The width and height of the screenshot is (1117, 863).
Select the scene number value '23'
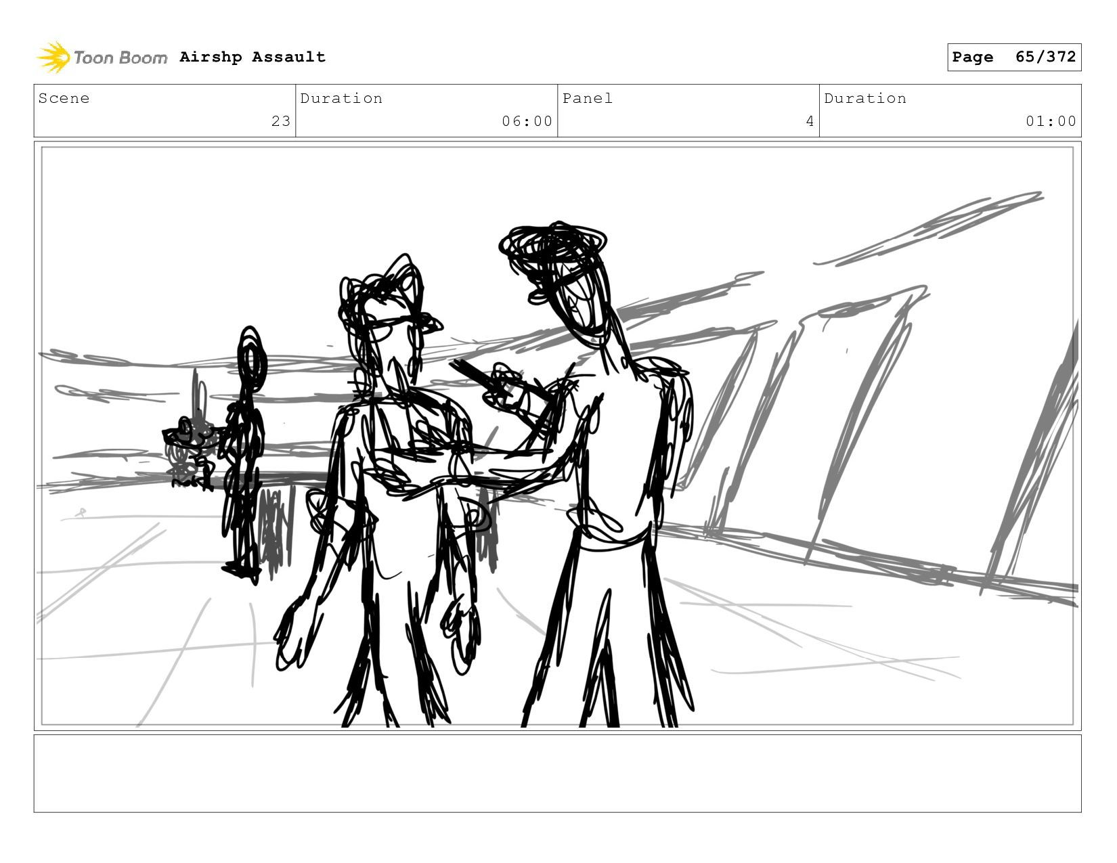[281, 121]
